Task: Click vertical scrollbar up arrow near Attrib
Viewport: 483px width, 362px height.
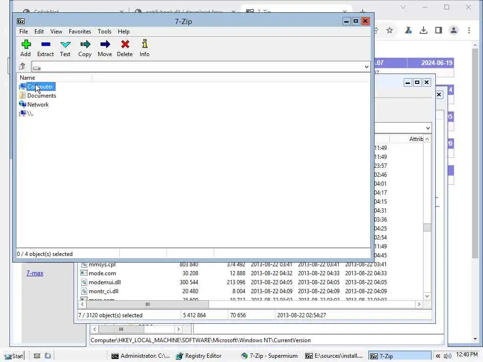Action: (x=427, y=139)
